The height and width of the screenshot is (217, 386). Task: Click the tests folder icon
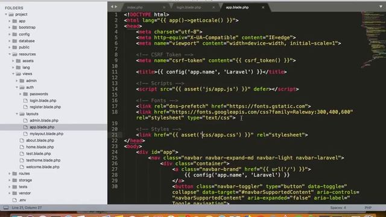[x=14, y=187]
